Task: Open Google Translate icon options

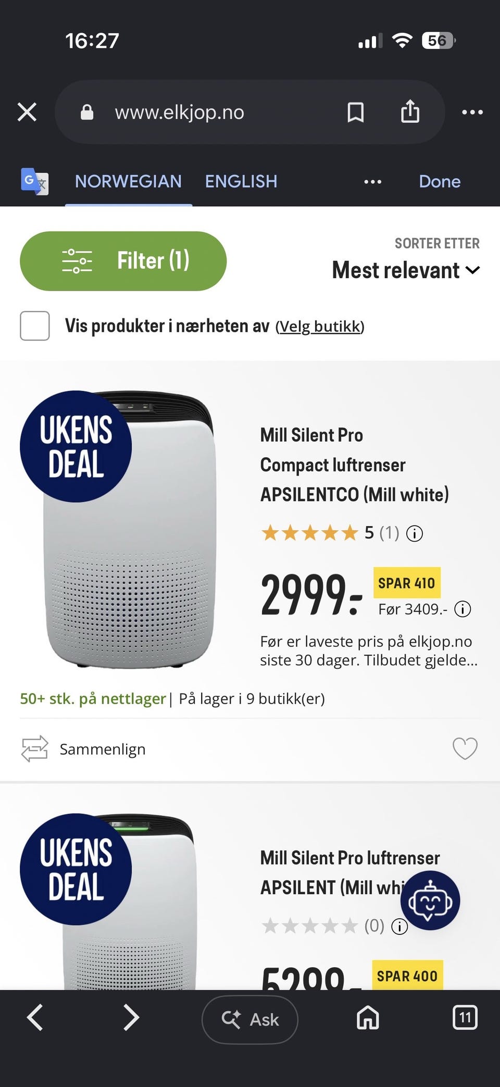Action: point(34,181)
